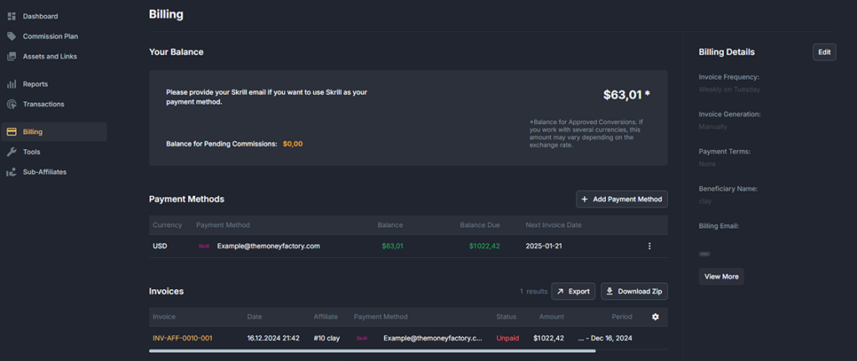
Task: Open invoices table column settings gear
Action: tap(655, 317)
